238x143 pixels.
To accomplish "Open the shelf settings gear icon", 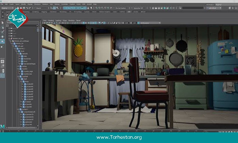I will click(x=3, y=16).
